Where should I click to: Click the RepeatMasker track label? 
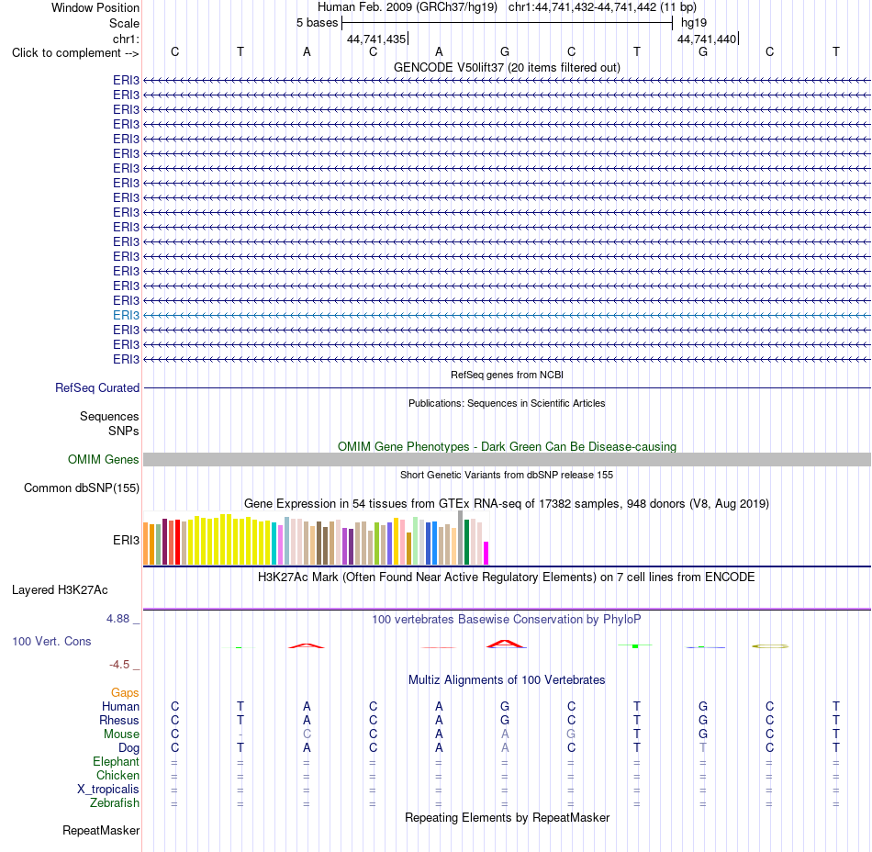pos(101,831)
